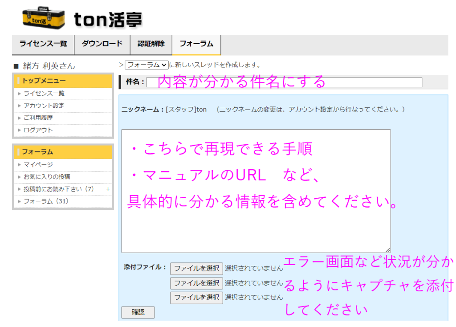Open the フォーラム category dropdown
456x327 pixels.
(x=147, y=65)
